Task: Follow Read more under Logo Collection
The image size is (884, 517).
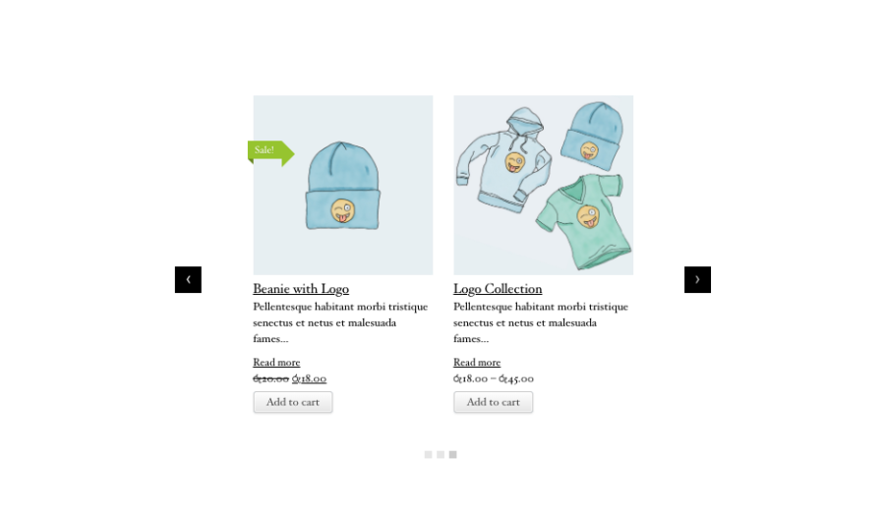Action: click(476, 362)
